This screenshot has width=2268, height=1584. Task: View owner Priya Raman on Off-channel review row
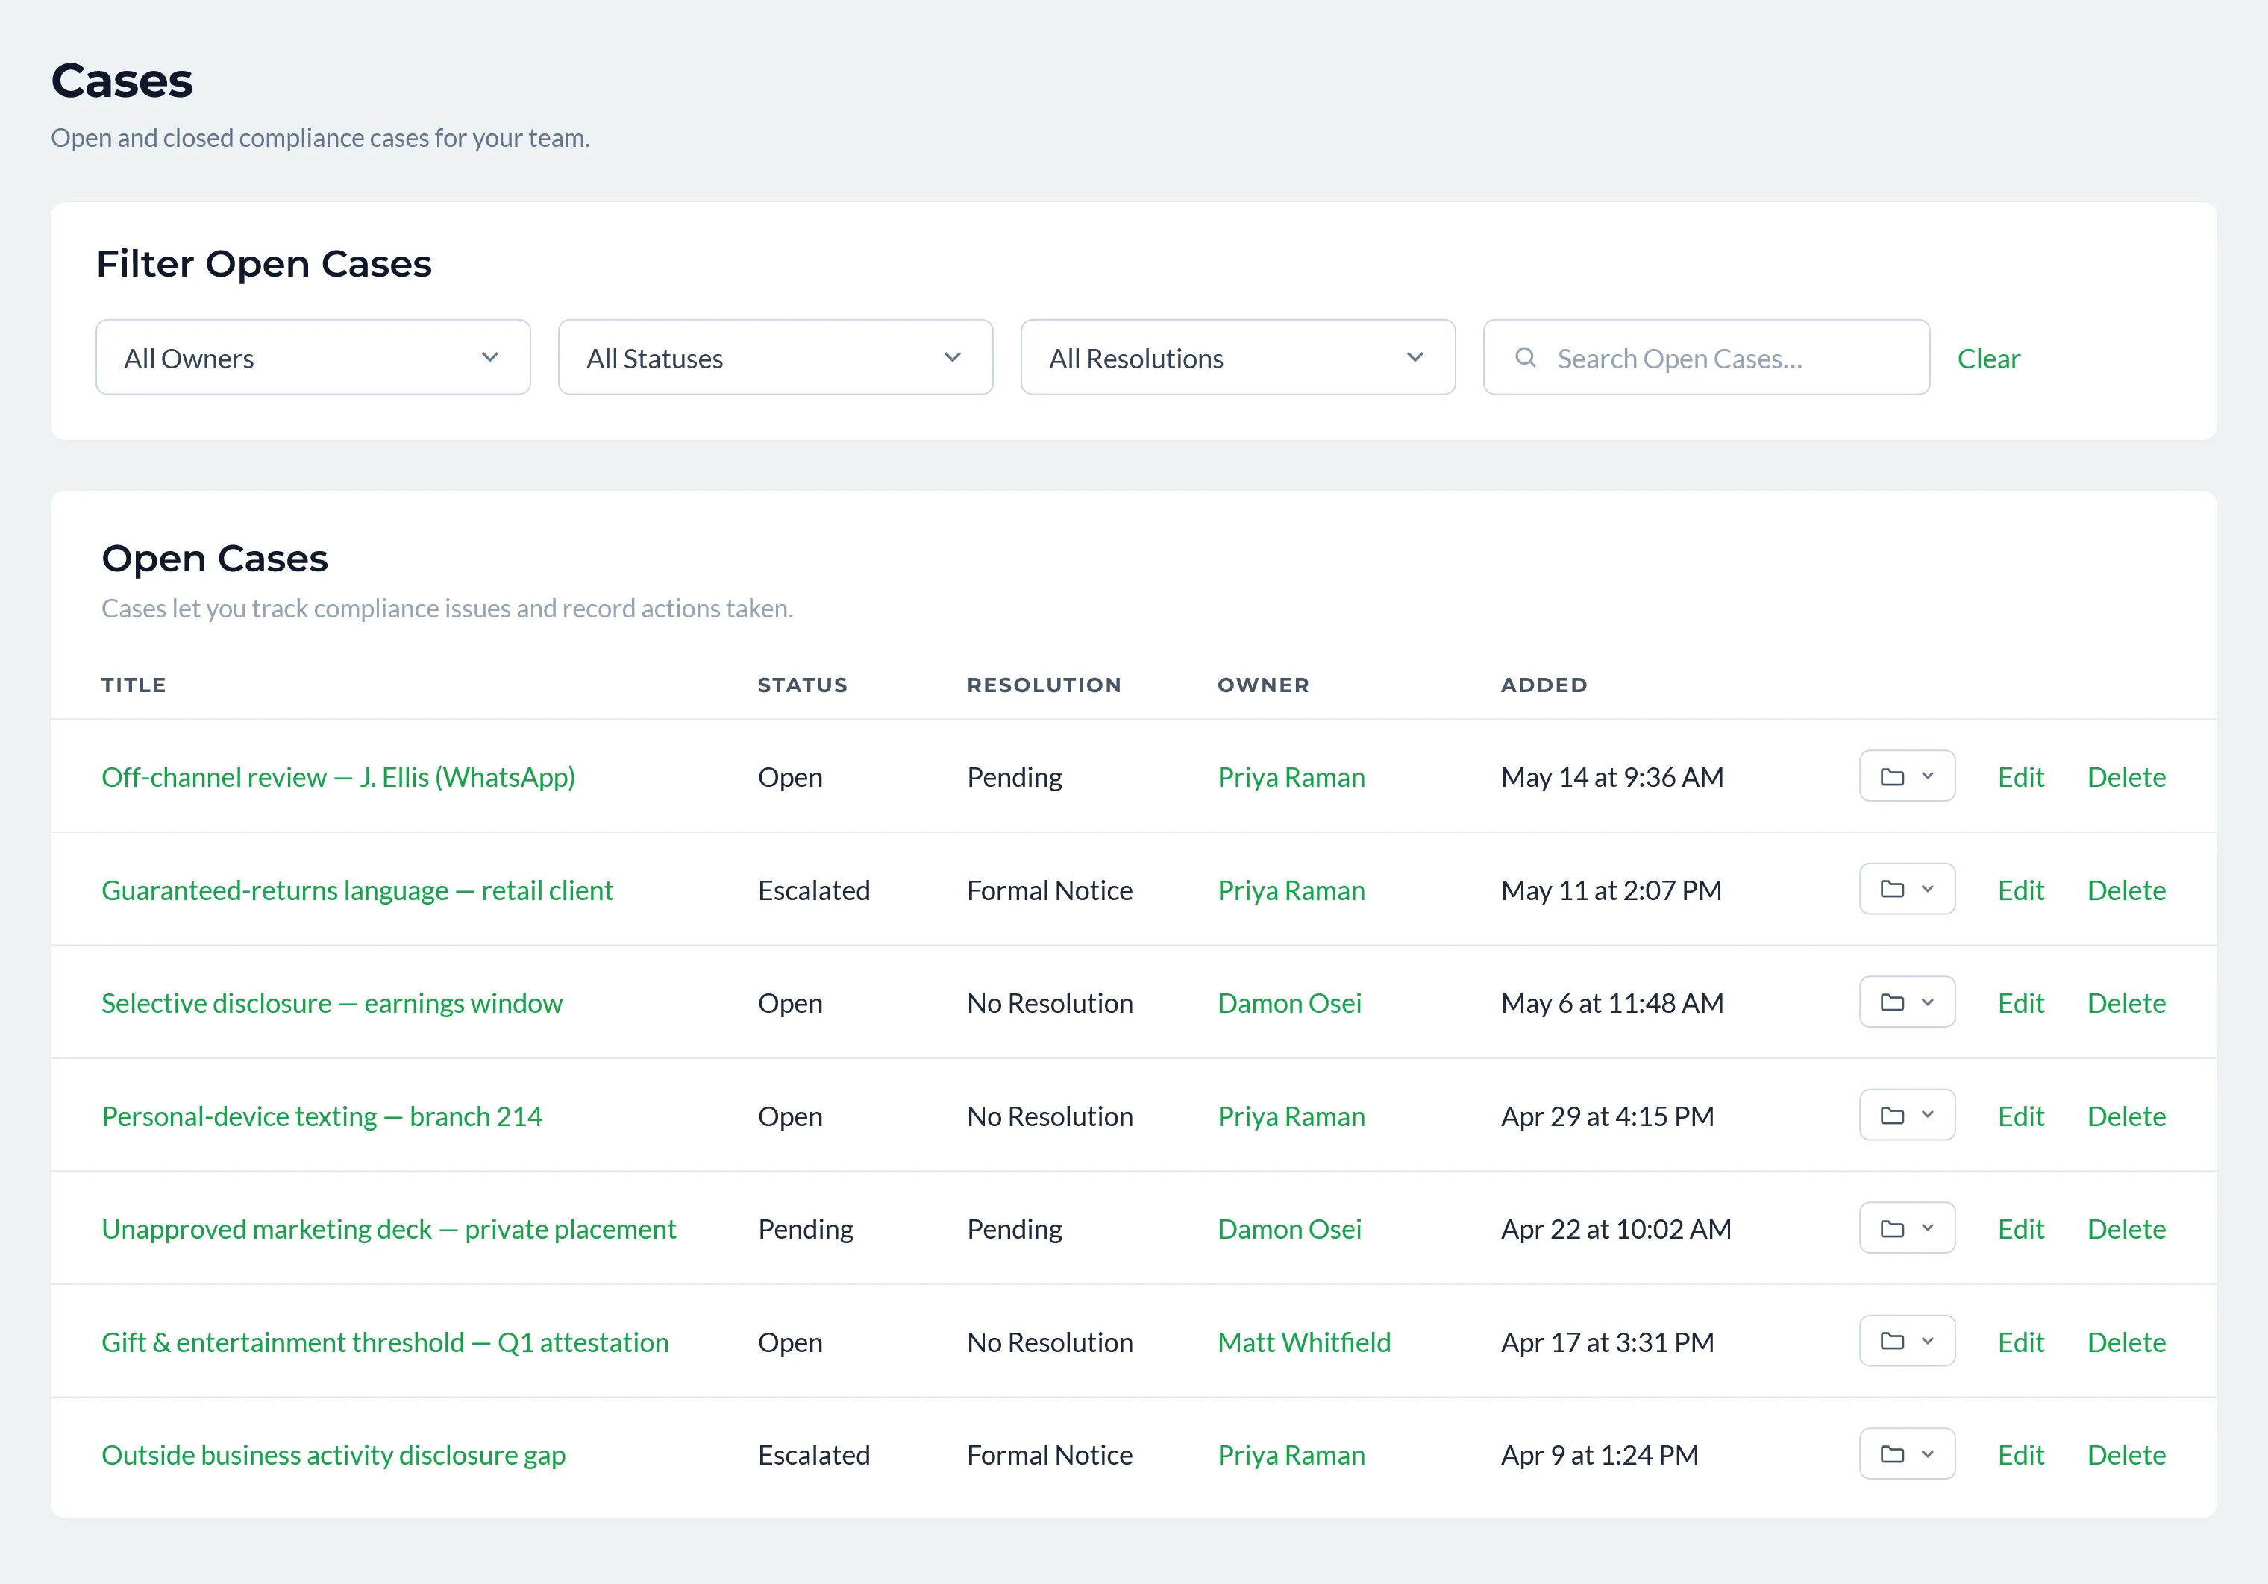[1291, 777]
